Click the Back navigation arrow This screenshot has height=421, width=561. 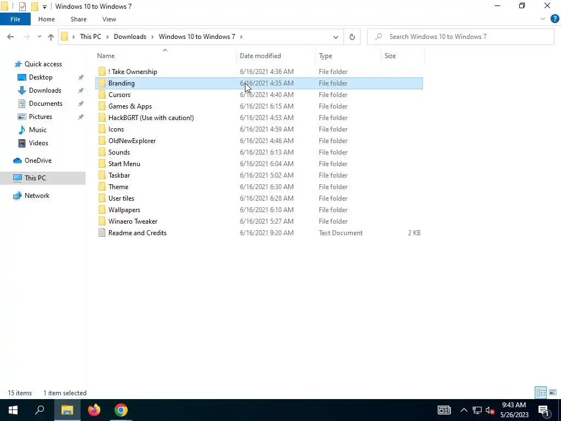pyautogui.click(x=10, y=37)
